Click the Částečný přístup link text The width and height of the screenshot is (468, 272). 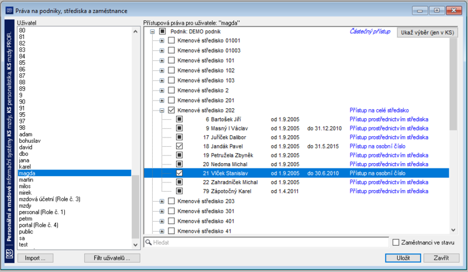point(370,32)
